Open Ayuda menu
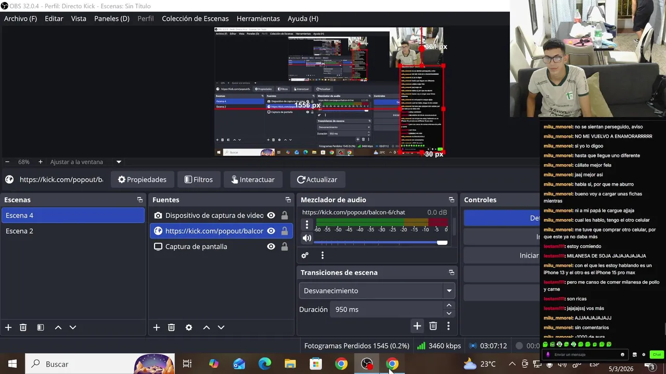This screenshot has height=374, width=666. 303,18
